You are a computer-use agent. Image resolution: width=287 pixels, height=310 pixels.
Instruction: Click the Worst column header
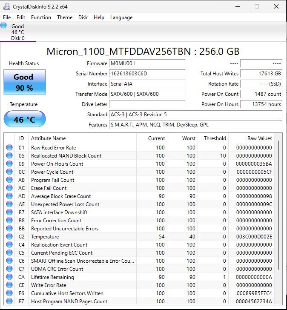pyautogui.click(x=183, y=138)
